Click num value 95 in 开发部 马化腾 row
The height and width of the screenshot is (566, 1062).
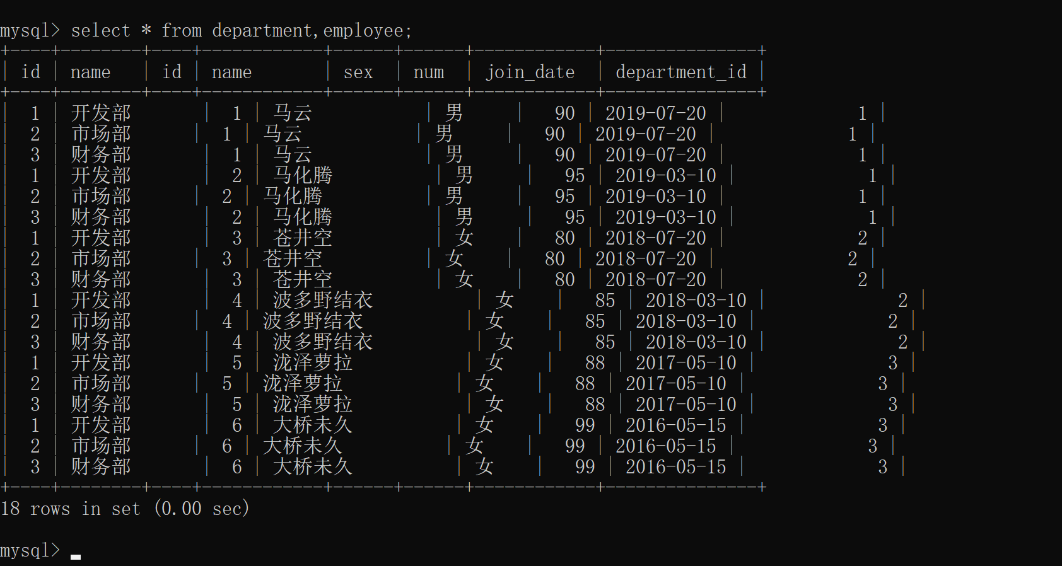(x=575, y=175)
